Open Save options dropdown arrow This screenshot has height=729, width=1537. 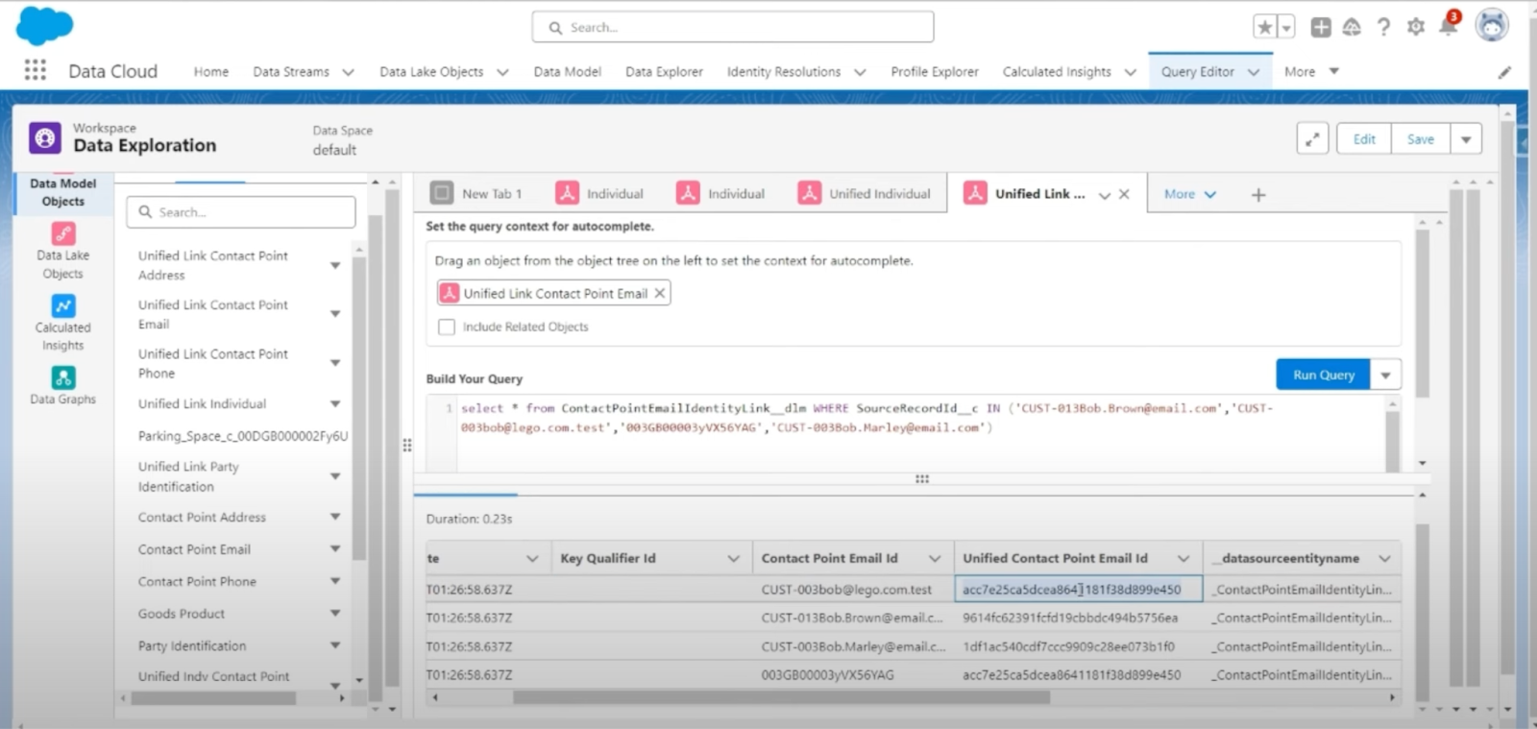point(1466,138)
